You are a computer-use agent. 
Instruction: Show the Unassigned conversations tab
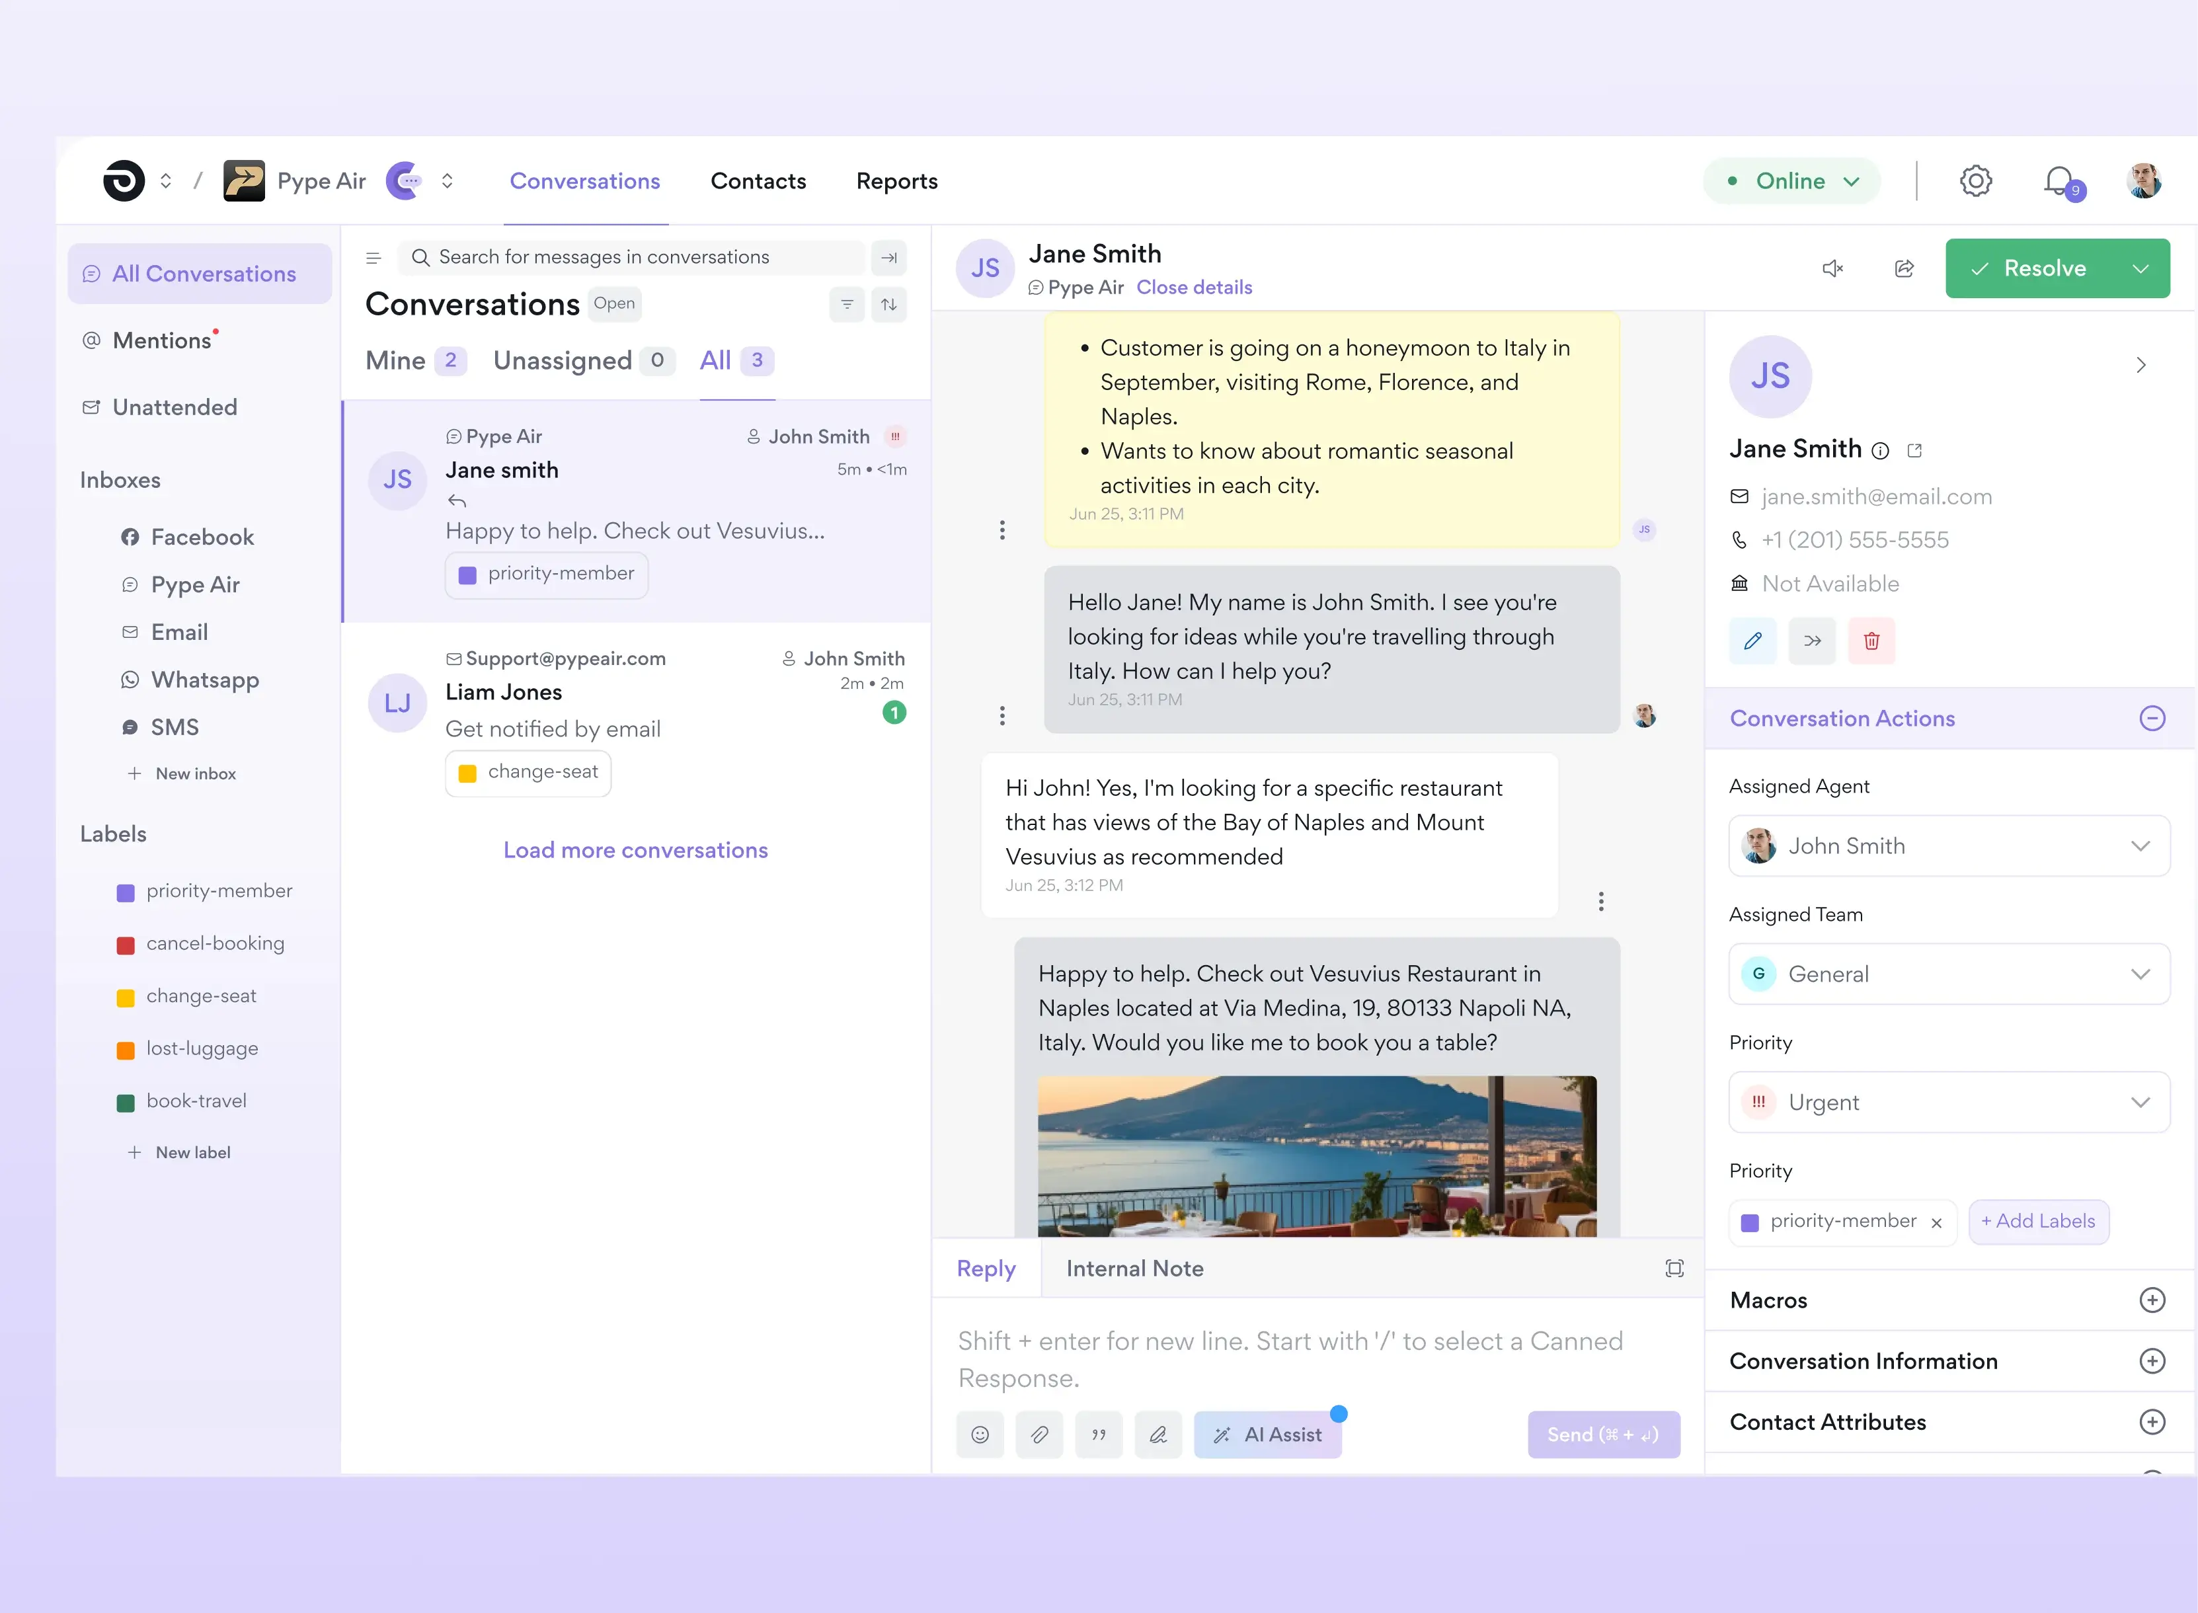[584, 360]
